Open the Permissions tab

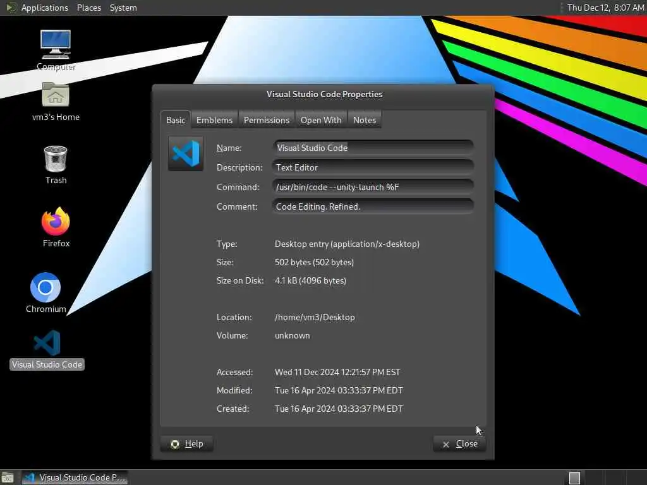click(x=267, y=120)
